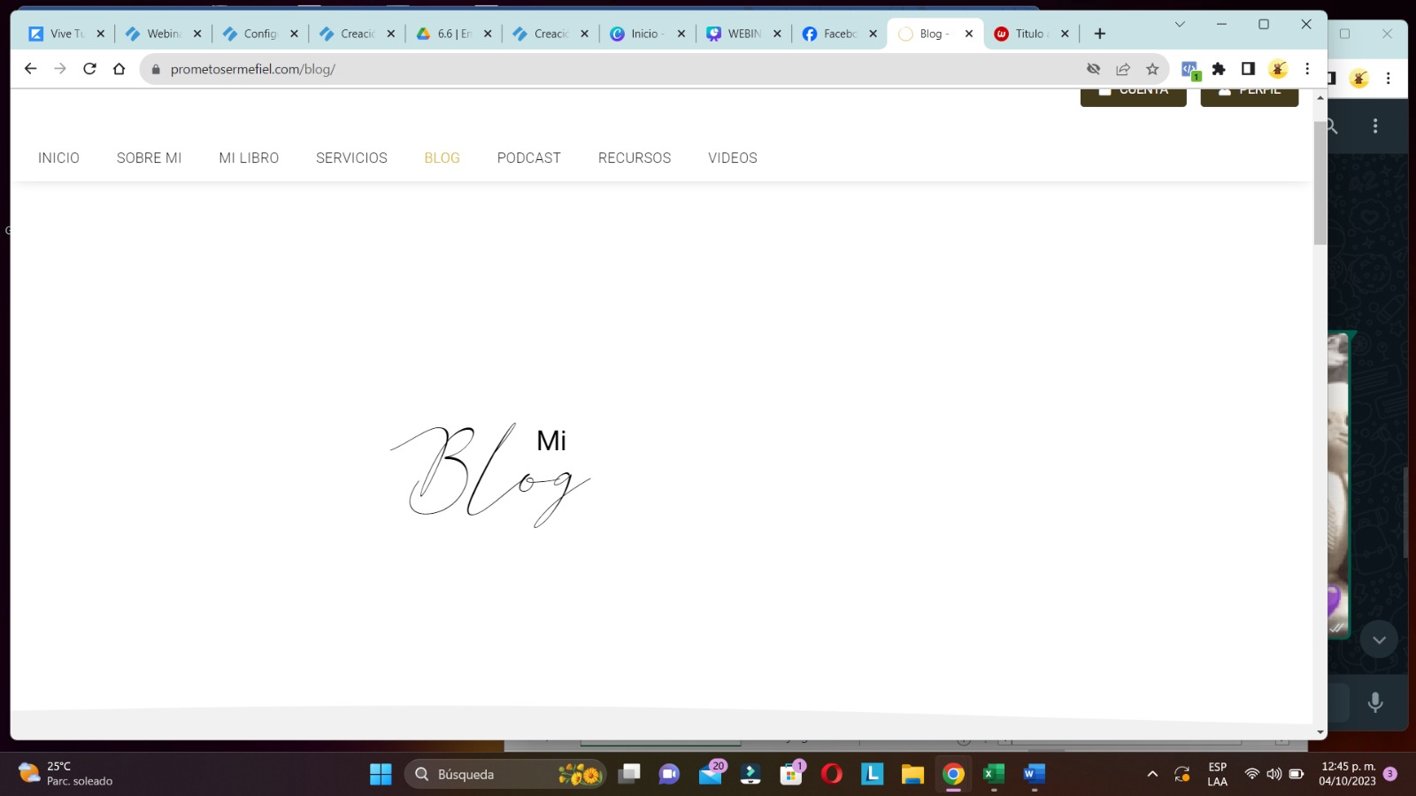The height and width of the screenshot is (796, 1416).
Task: Click the scrollbar down arrow
Action: [x=1320, y=732]
